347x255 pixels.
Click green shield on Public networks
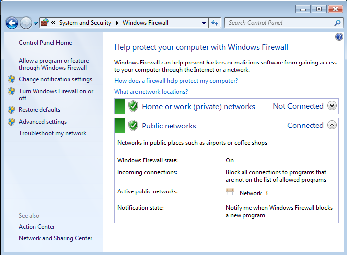(x=133, y=126)
